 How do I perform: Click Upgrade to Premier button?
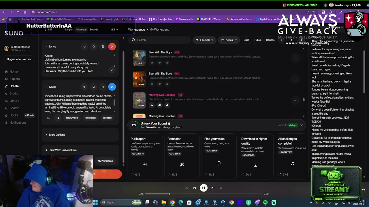click(19, 59)
